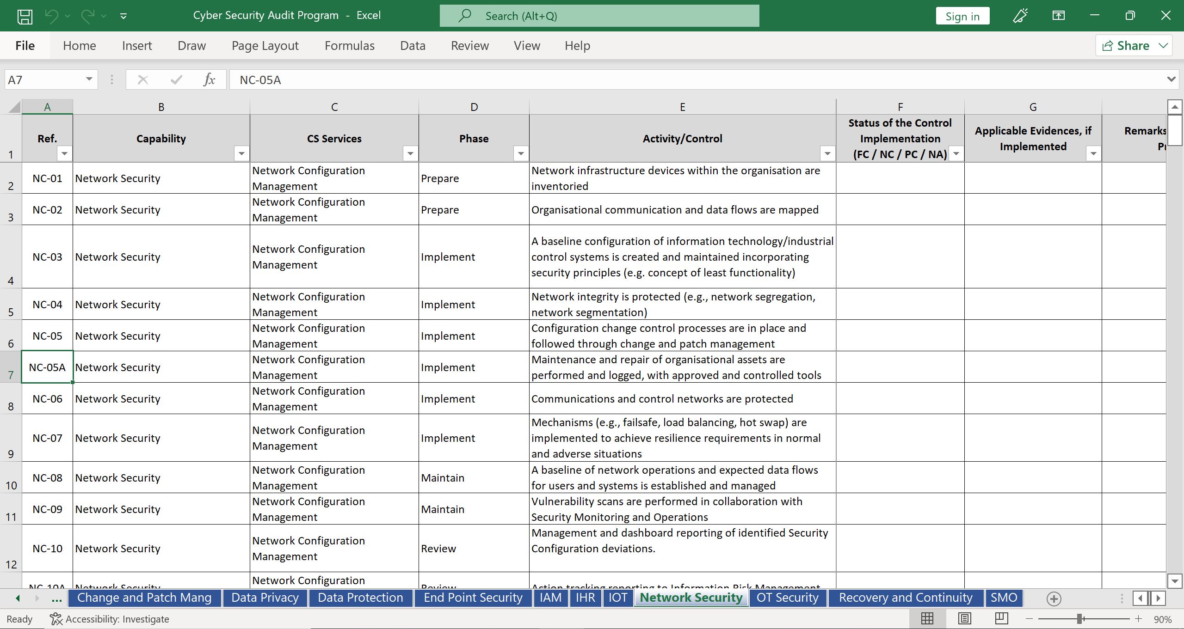1184x629 pixels.
Task: Click the Undo arrow icon
Action: tap(51, 16)
